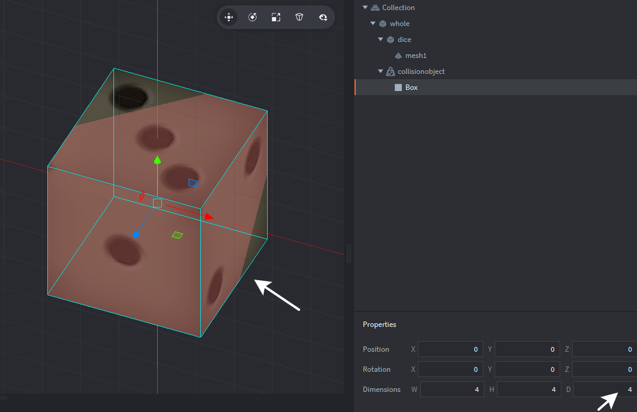
Task: Click the Rotation Z value field
Action: click(603, 369)
